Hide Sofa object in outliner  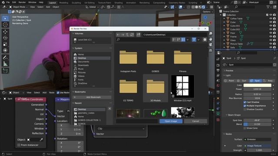click(271, 47)
